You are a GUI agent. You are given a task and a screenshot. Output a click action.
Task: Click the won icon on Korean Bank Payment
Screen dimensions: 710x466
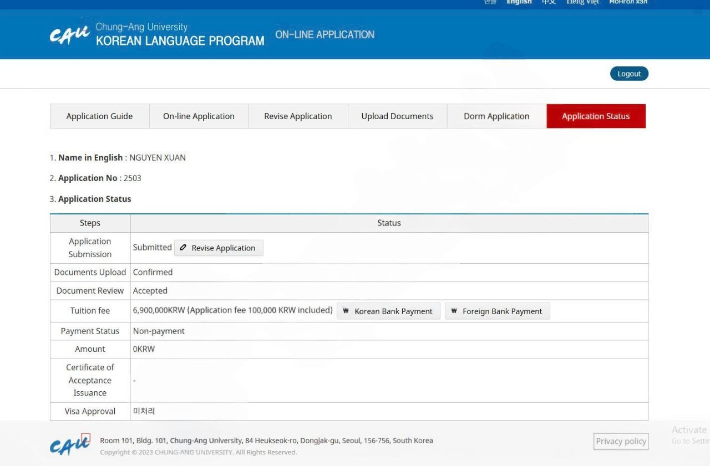pos(346,311)
